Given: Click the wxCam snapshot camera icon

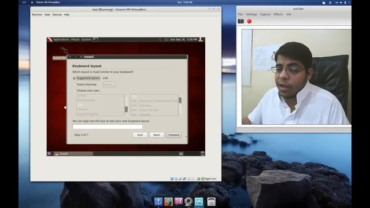Looking at the screenshot, I should [x=241, y=21].
